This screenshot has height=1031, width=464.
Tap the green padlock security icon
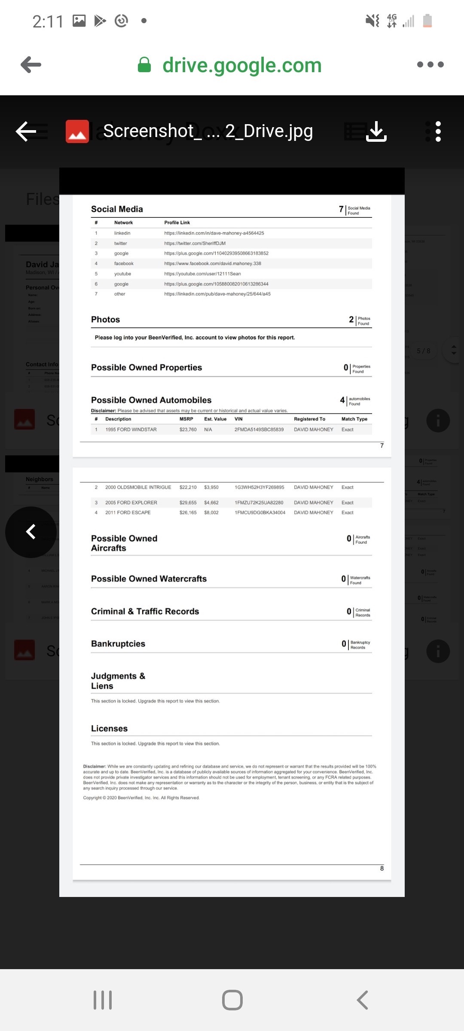point(144,65)
